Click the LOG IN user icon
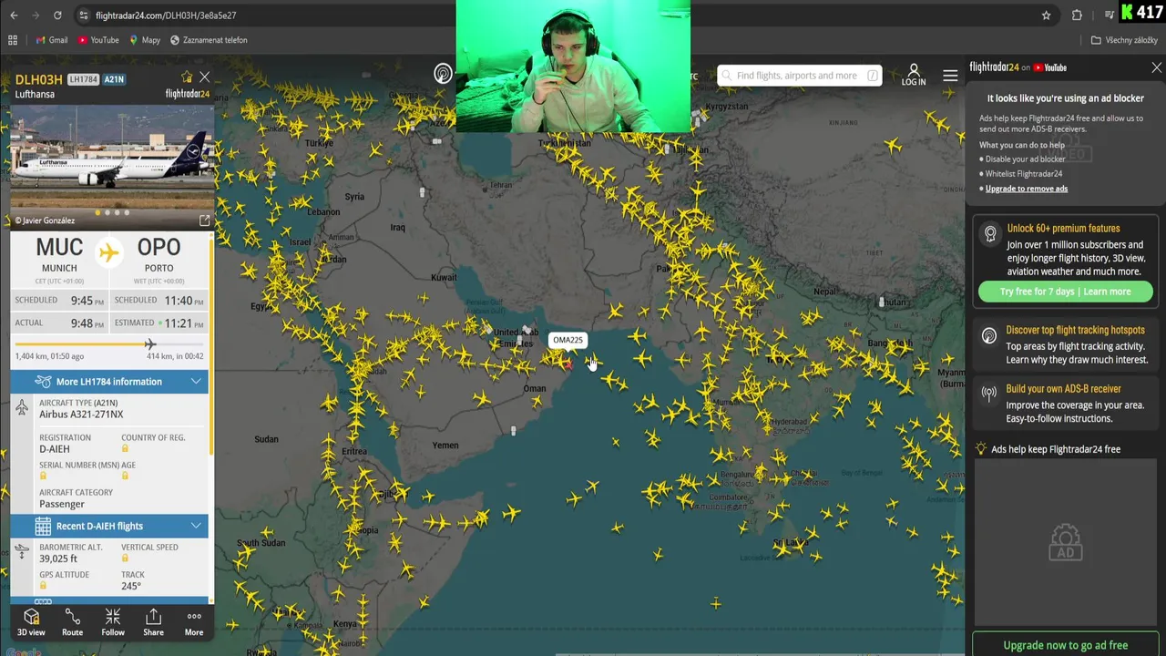Screen dimensions: 1166x656 [x=914, y=76]
